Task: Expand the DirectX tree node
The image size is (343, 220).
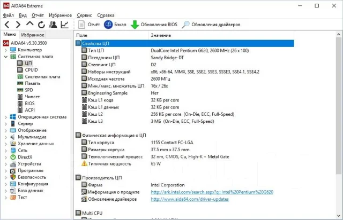Action: pos(6,158)
